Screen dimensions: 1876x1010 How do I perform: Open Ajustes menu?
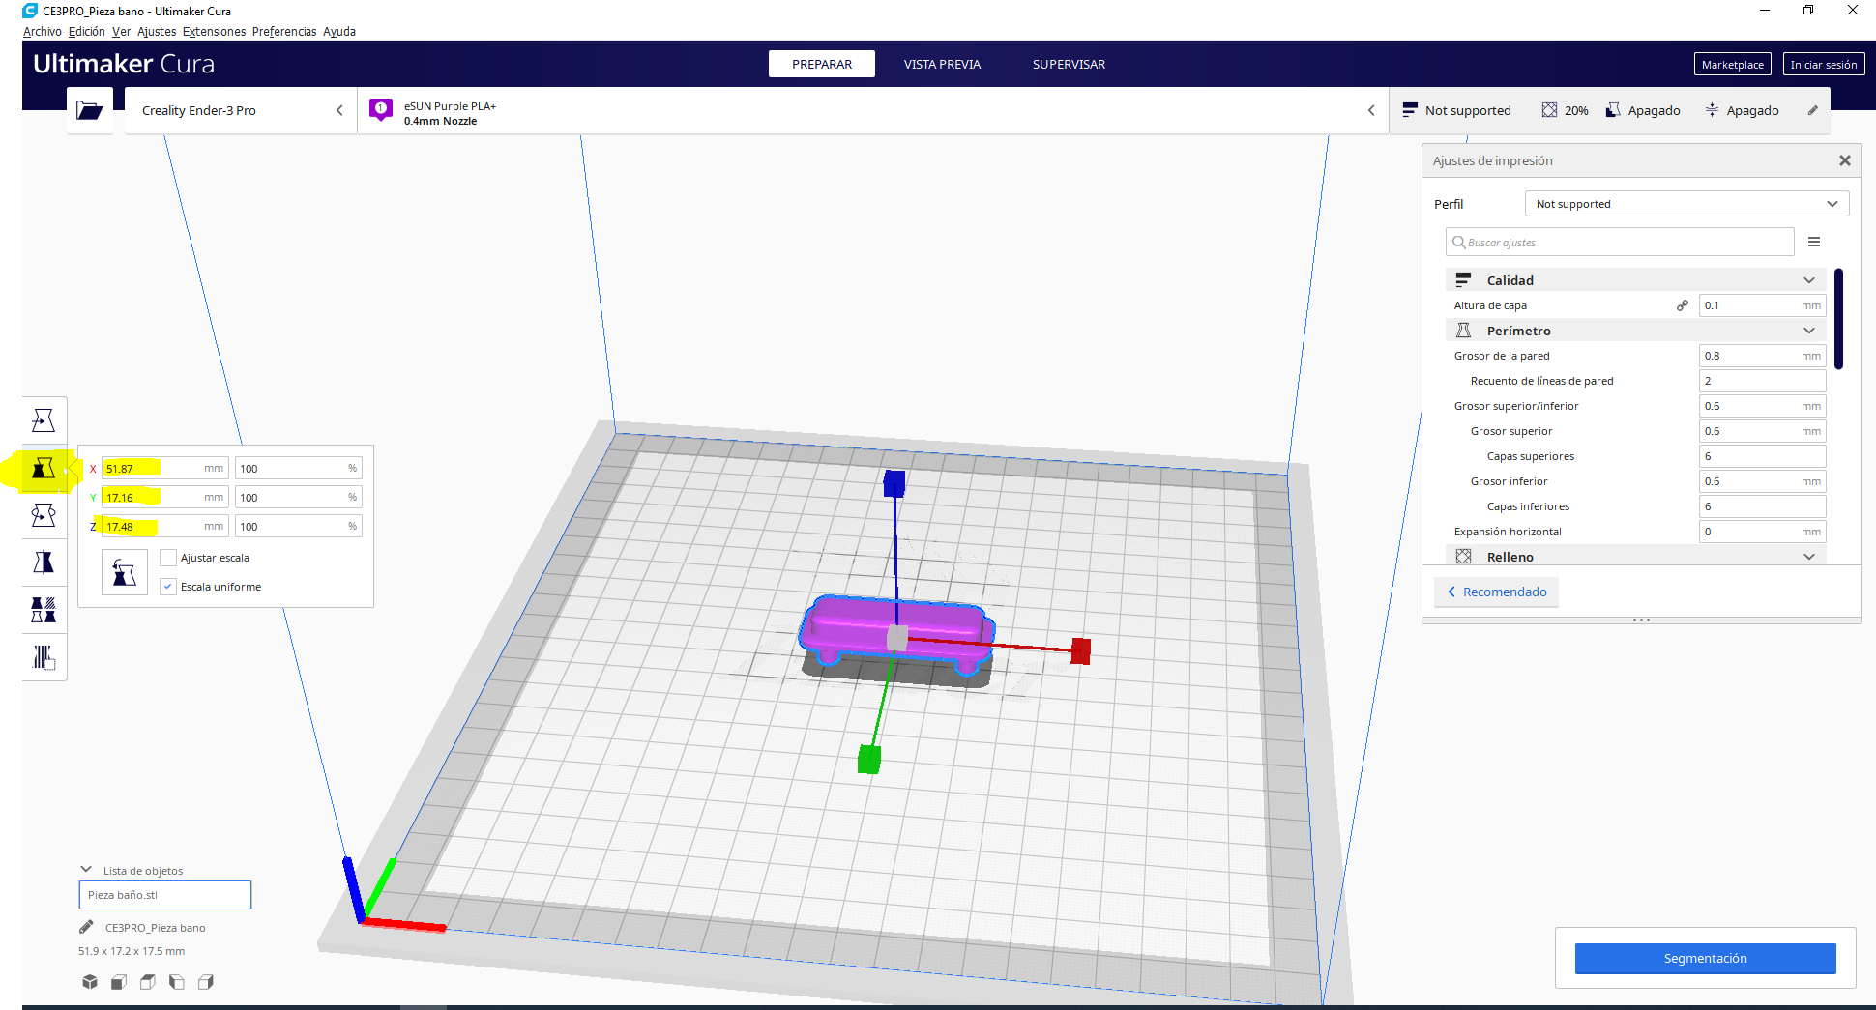tap(157, 32)
